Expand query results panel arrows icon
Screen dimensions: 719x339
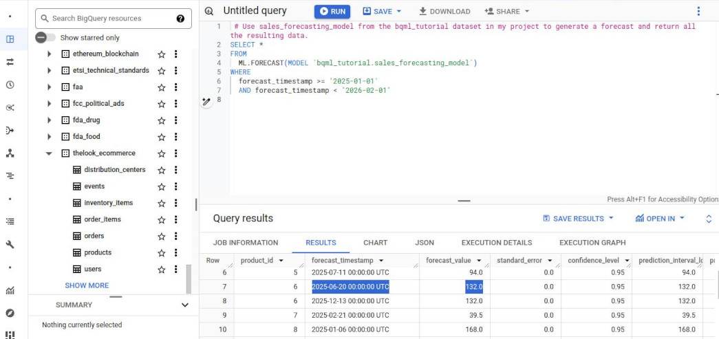(709, 219)
